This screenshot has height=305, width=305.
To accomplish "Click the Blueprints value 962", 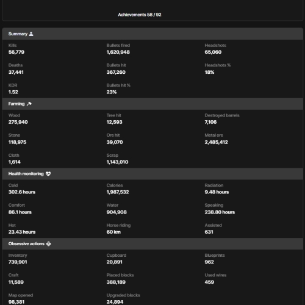I will coord(209,262).
